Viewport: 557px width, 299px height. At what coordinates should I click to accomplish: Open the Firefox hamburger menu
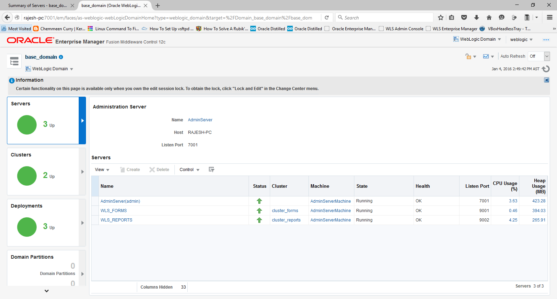point(550,18)
